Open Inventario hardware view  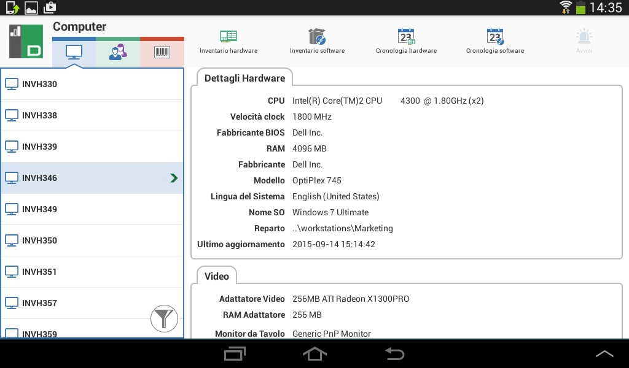(229, 41)
